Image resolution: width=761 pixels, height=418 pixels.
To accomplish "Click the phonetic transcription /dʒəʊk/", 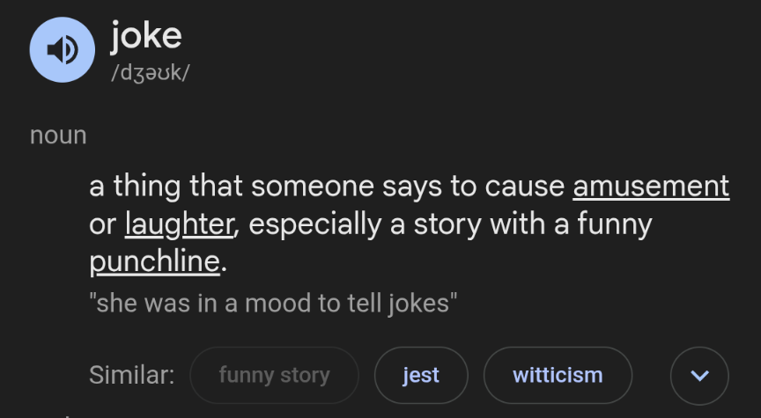I will tap(151, 73).
